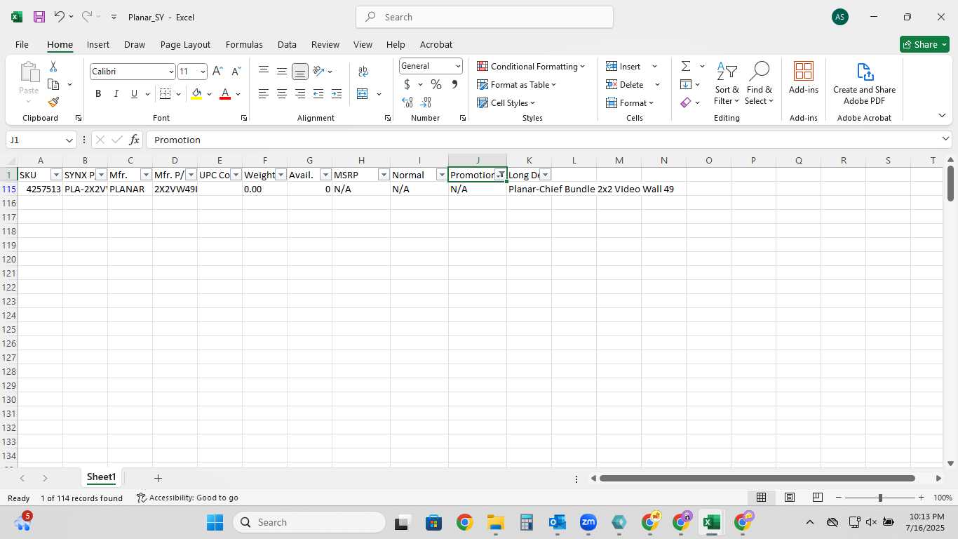Toggle Middle Align vertical alignment
This screenshot has height=539, width=958.
click(282, 72)
